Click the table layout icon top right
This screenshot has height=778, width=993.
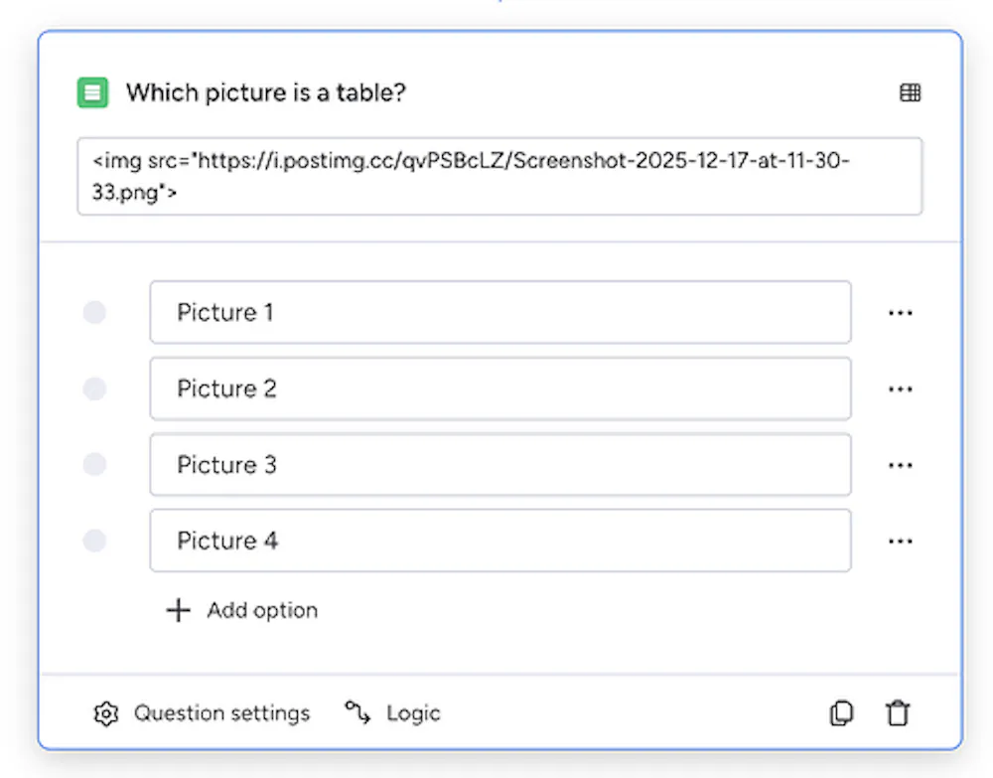tap(910, 93)
